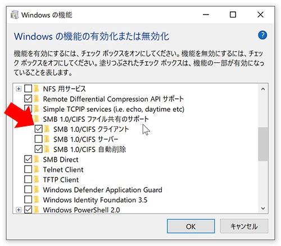Image resolution: width=281 pixels, height=246 pixels.
Task: Open the blue help question mark icon
Action: [x=262, y=35]
